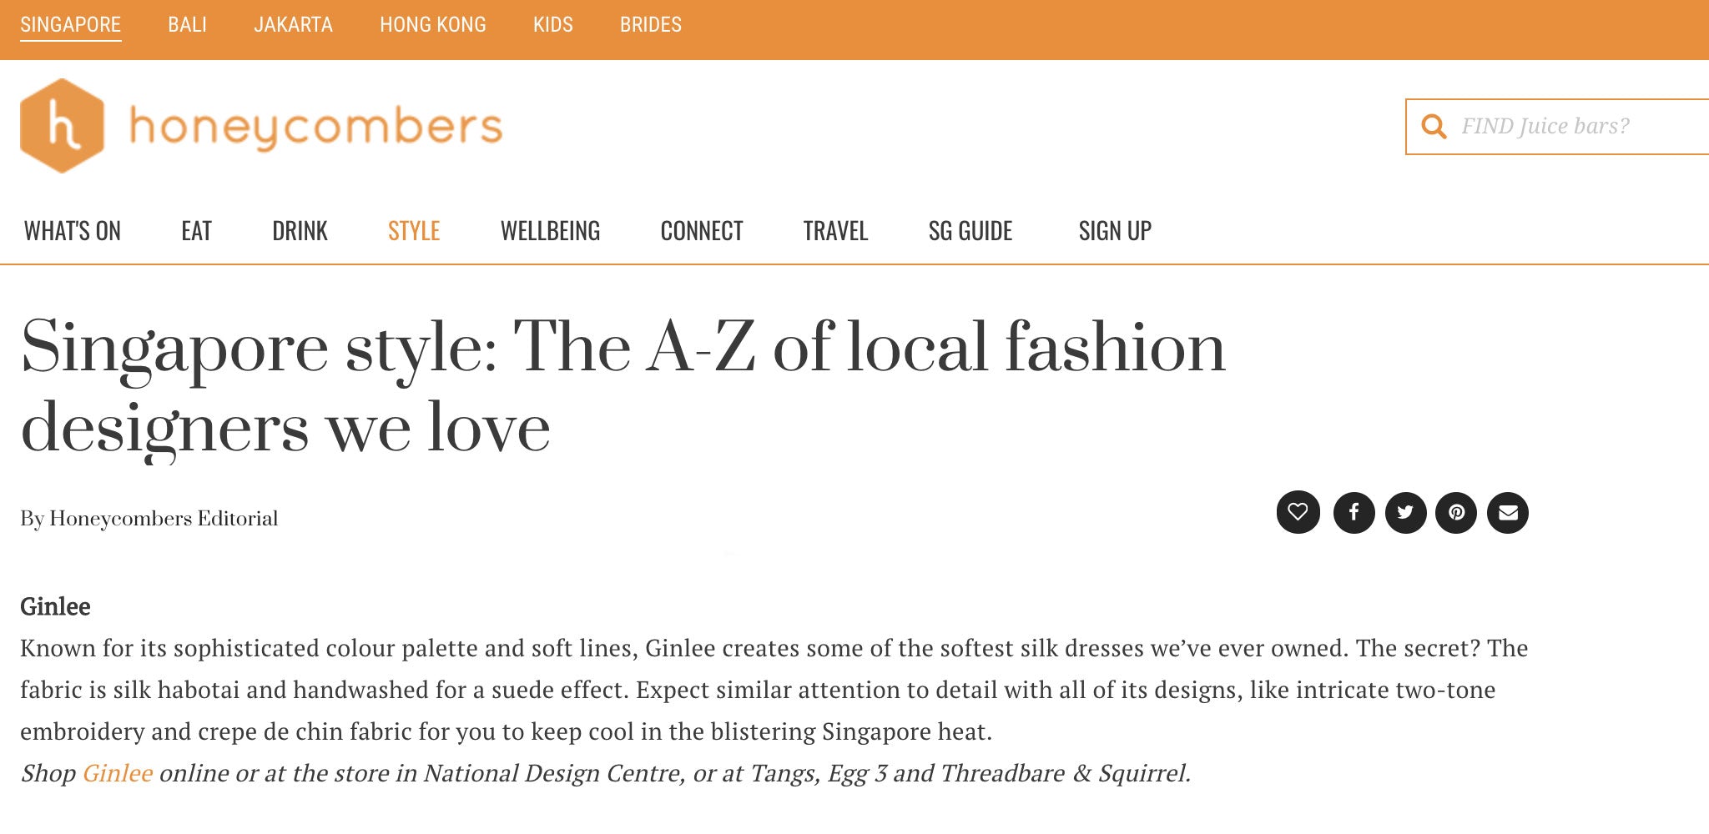This screenshot has height=834, width=1709.
Task: Open the Bali city tab
Action: [x=187, y=25]
